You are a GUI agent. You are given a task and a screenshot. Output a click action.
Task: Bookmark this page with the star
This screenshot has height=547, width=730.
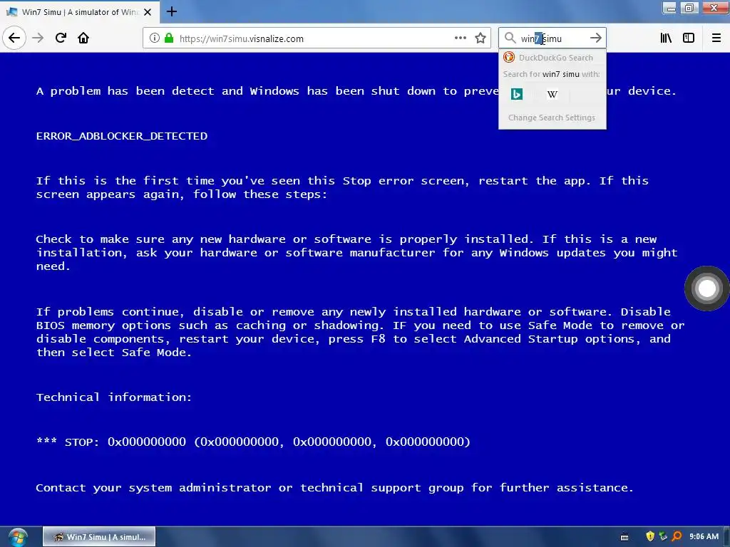click(480, 38)
